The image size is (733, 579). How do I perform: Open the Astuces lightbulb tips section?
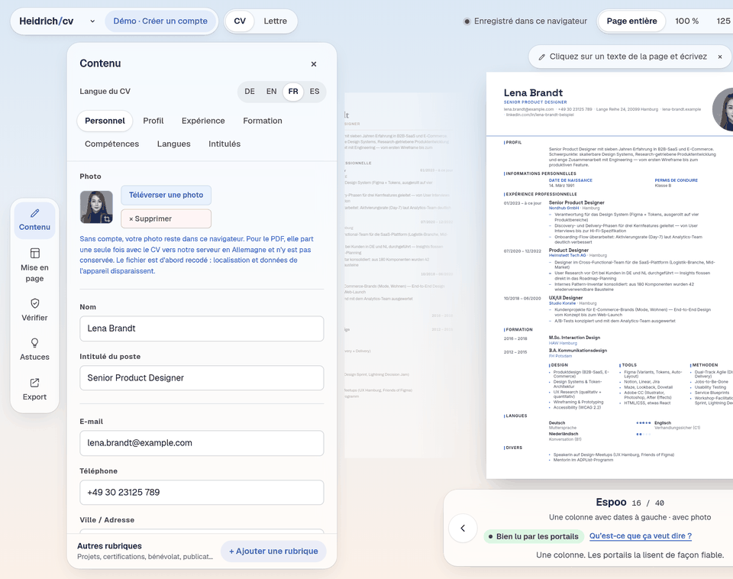click(34, 349)
